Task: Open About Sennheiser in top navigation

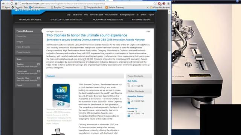Action: (x=111, y=15)
